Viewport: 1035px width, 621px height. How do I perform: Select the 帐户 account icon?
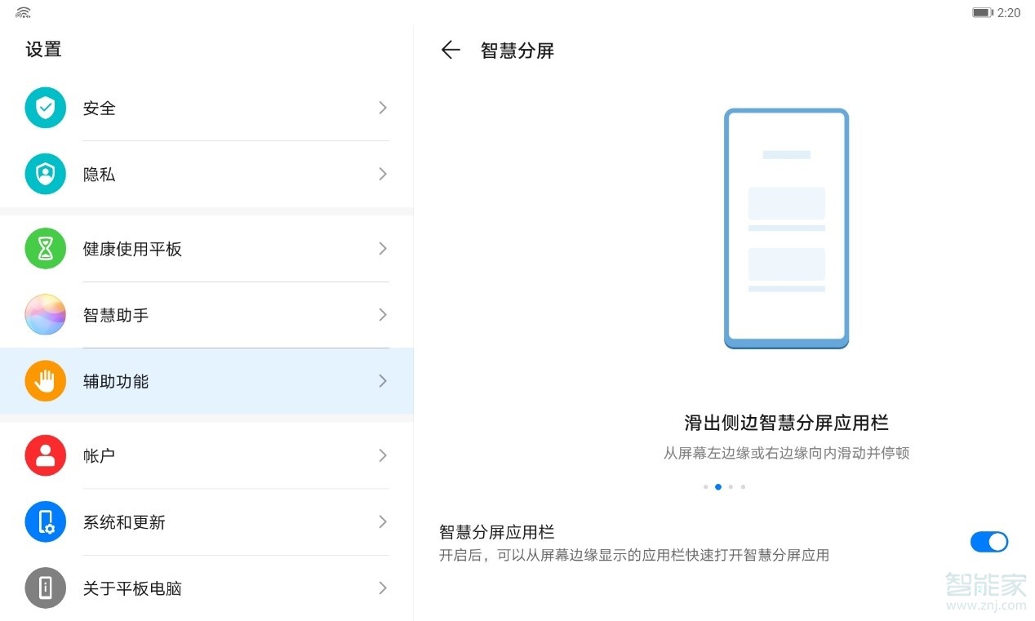[45, 455]
